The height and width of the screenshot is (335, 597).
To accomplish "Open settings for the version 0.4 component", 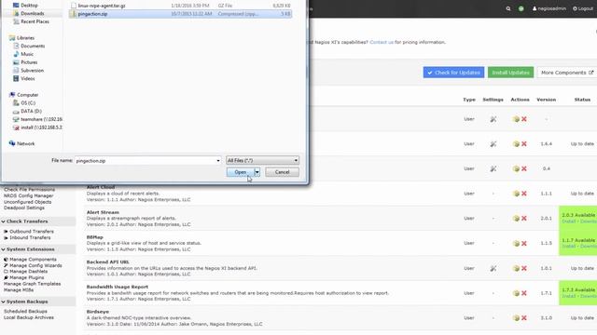I will 493,168.
